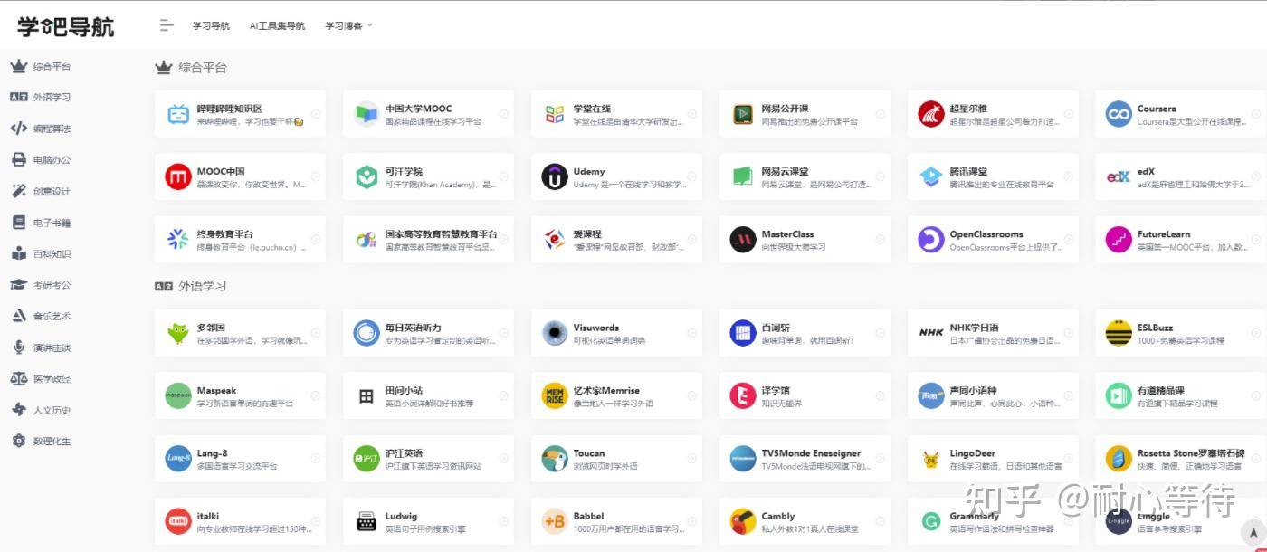Open the 沪江英语 card
Screen dimensions: 1267x552
(x=429, y=459)
